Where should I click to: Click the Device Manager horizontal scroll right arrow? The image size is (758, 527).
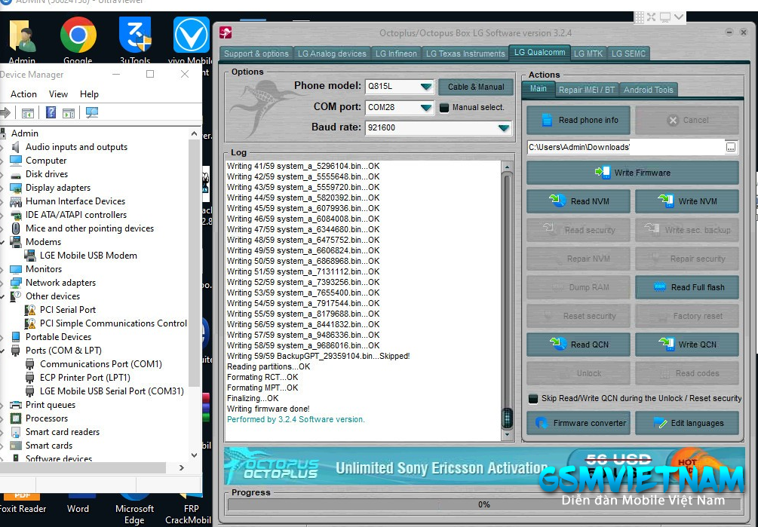pos(181,467)
